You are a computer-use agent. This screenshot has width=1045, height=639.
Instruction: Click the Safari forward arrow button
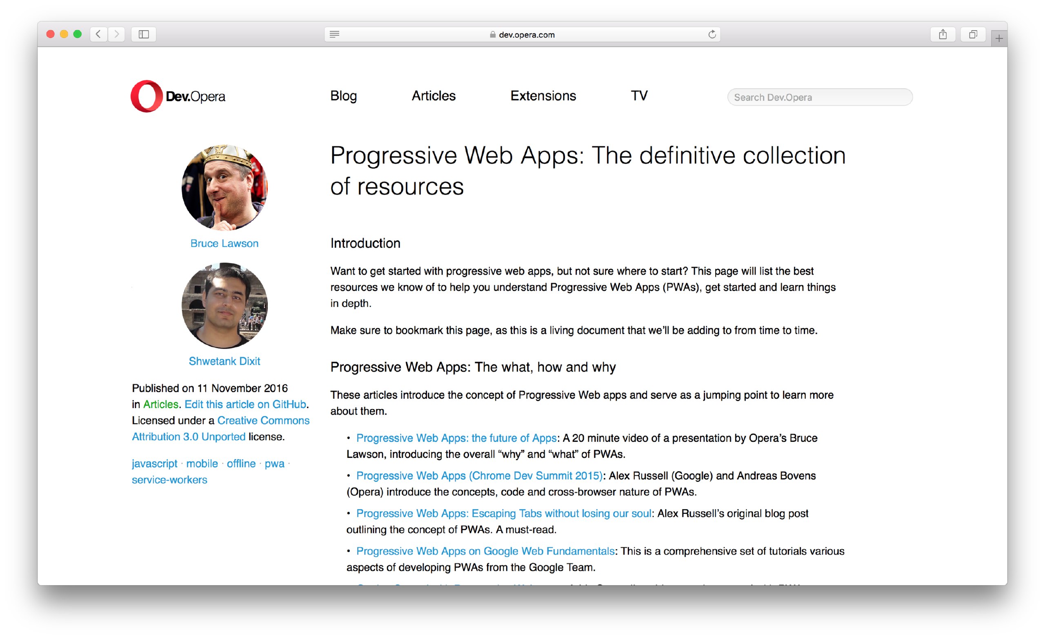117,34
